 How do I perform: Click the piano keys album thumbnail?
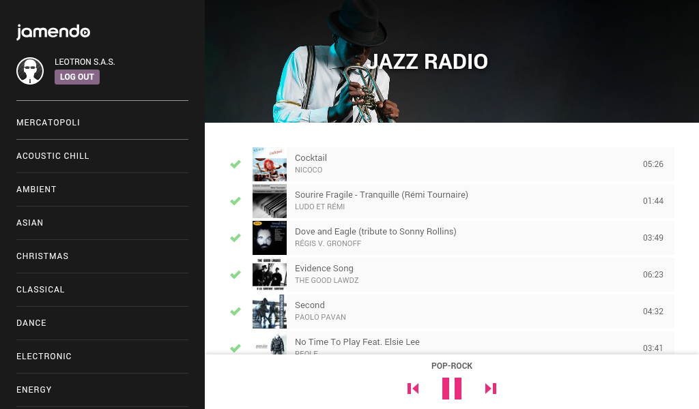pyautogui.click(x=270, y=201)
